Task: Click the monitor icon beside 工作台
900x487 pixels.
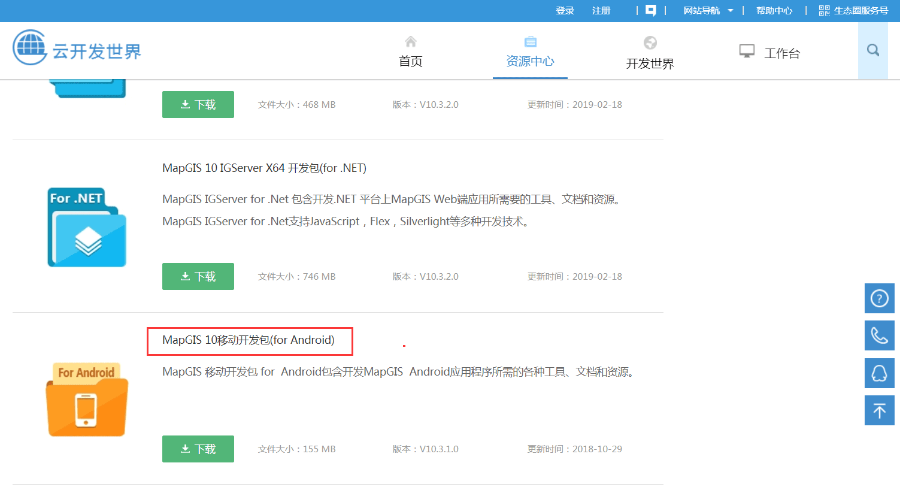Action: [747, 51]
